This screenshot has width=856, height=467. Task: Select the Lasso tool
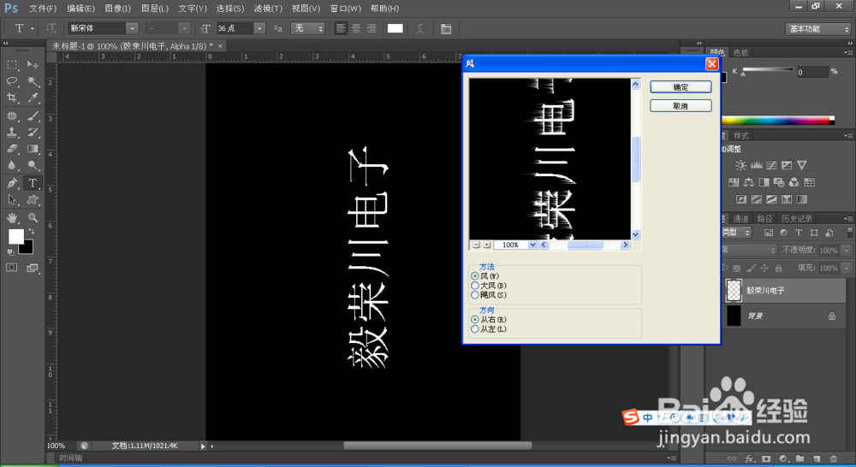coord(12,80)
